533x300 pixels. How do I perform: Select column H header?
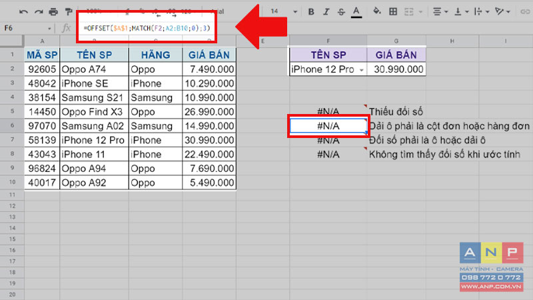(452, 41)
